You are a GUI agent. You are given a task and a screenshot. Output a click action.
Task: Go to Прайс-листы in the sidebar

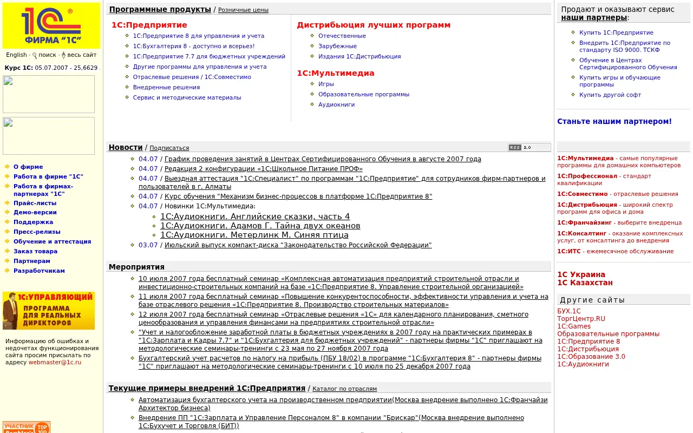click(x=35, y=203)
